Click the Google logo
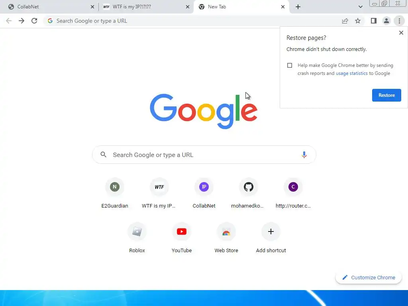 tap(204, 111)
